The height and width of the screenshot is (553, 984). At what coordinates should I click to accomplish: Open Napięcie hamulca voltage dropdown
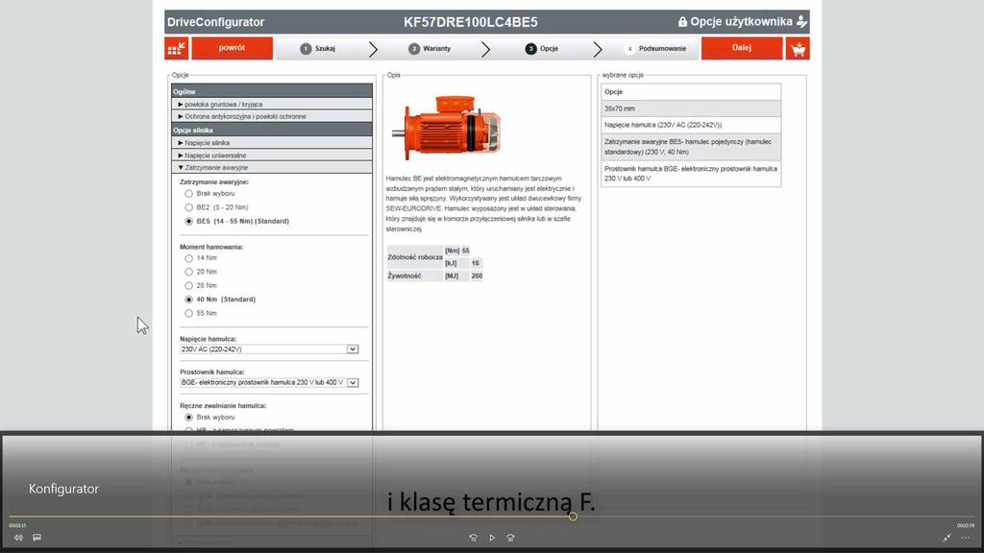[x=269, y=349]
